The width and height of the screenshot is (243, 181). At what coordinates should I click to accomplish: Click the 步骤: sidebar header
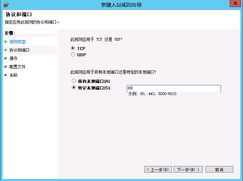click(x=10, y=33)
